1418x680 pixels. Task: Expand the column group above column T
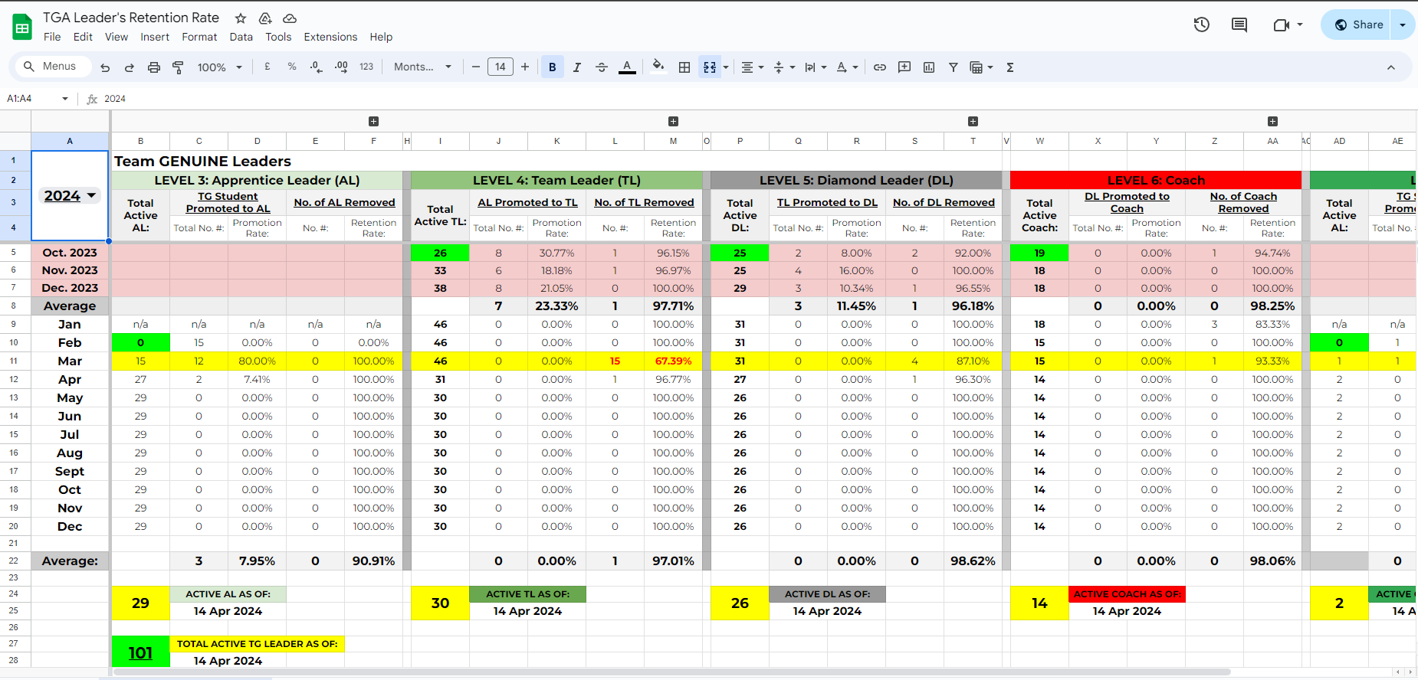[973, 121]
